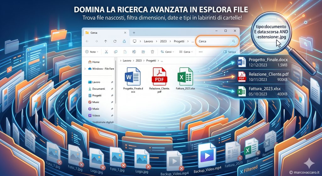This screenshot has height=176, width=322.
Task: Go up one folder with Up arrow
Action: click(106, 41)
